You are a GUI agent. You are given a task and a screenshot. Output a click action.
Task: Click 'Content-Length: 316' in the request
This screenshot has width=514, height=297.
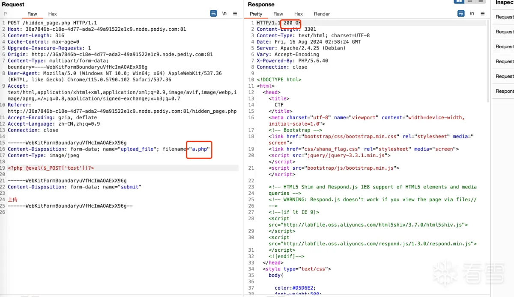36,36
